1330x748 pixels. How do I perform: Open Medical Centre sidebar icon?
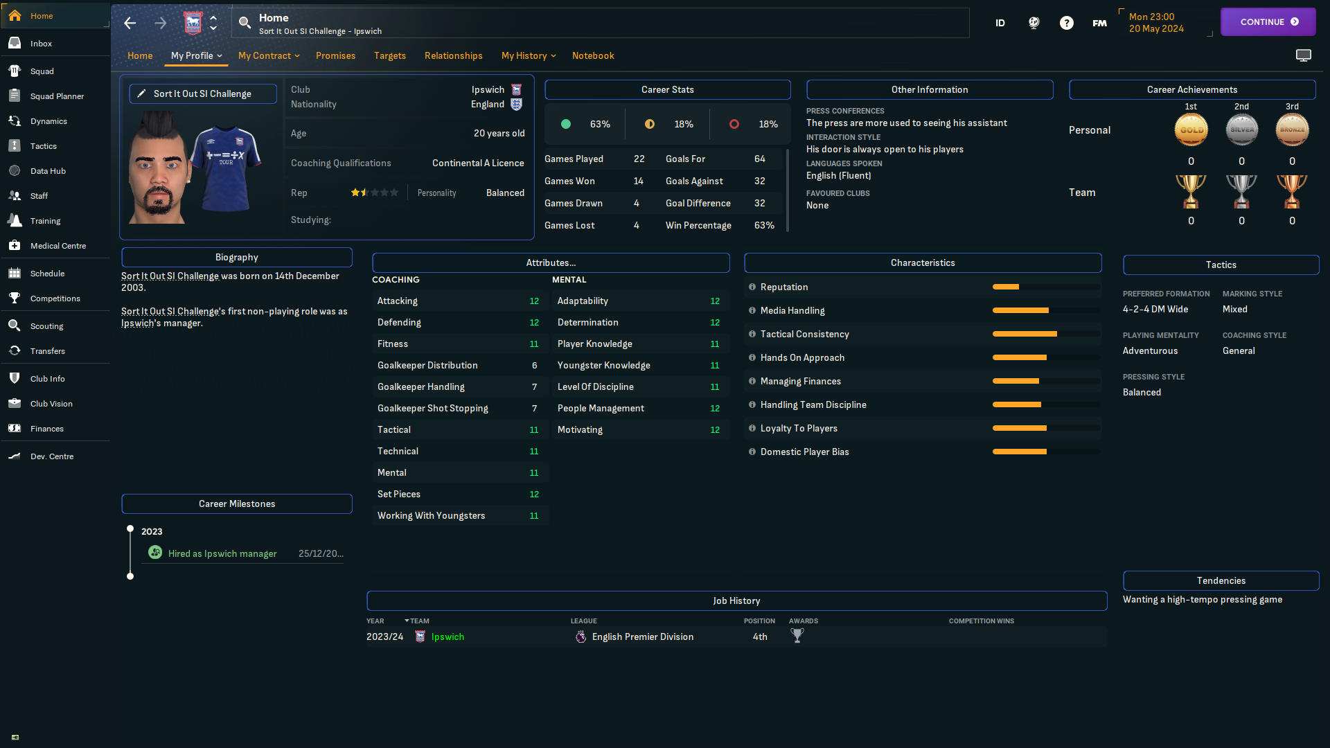tap(15, 245)
